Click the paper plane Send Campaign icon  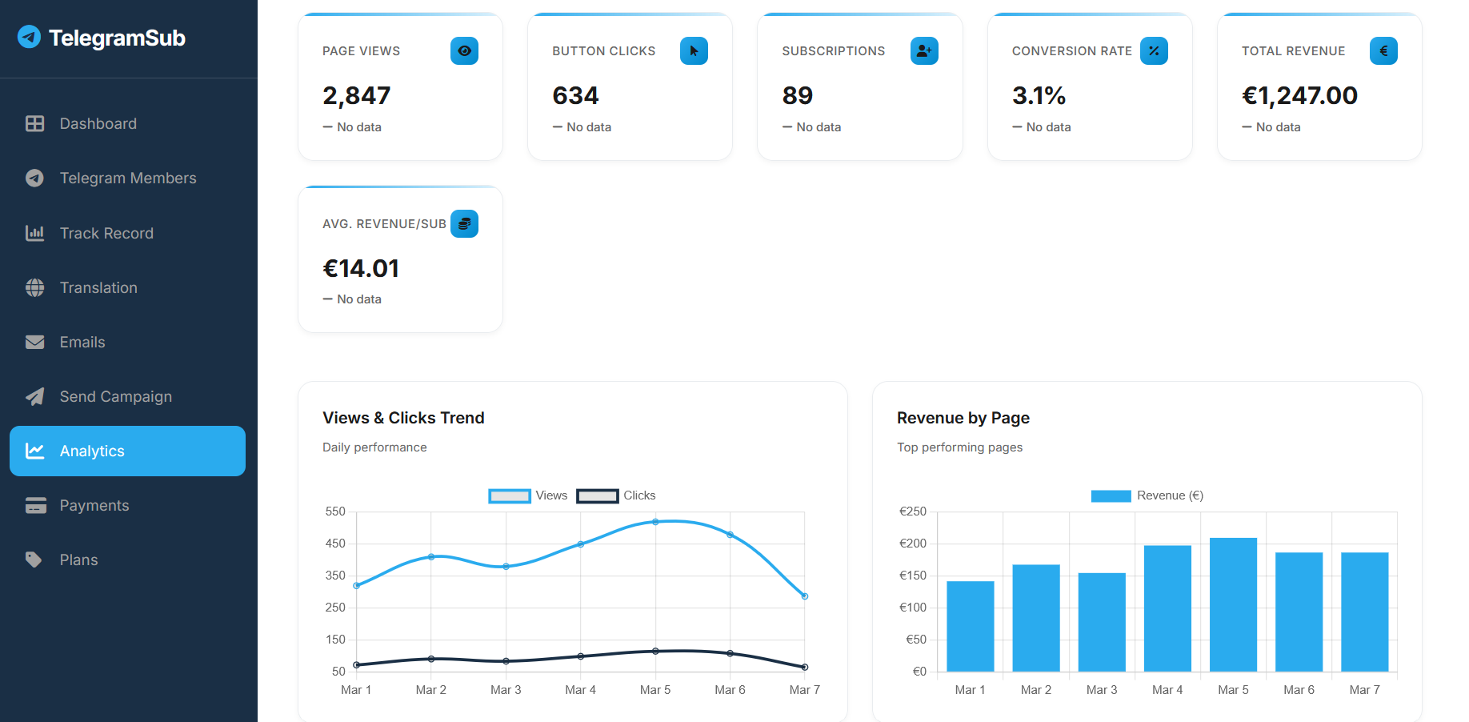point(35,397)
